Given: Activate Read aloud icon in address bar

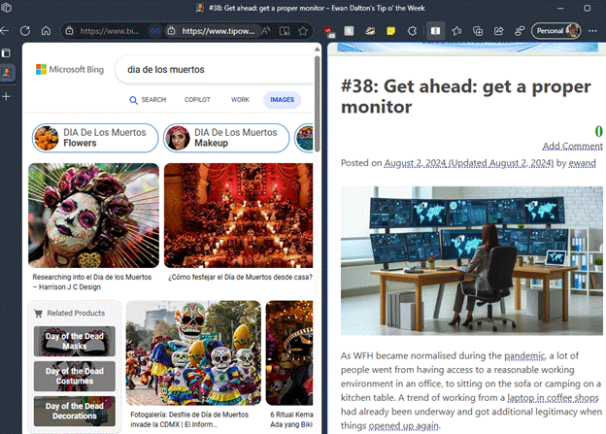Looking at the screenshot, I should tap(265, 31).
